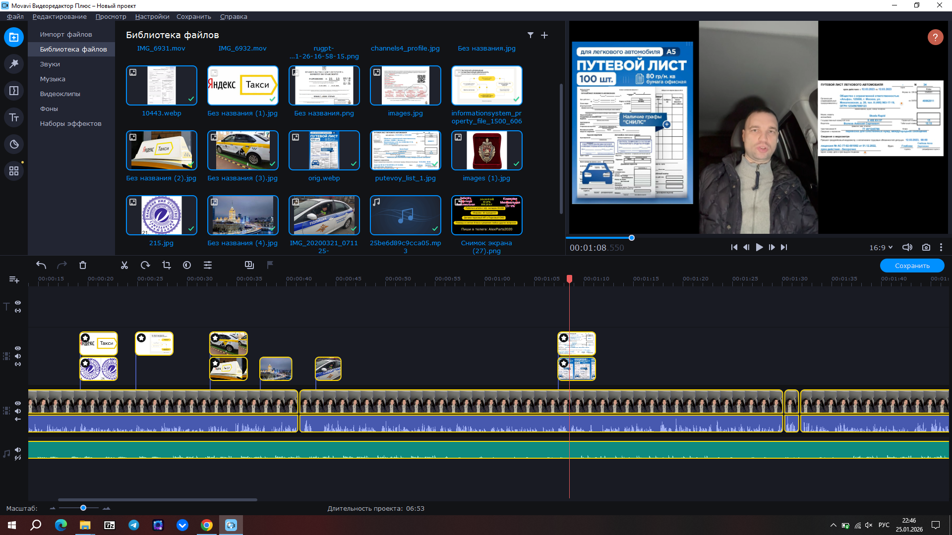Click the rotate clip icon
The width and height of the screenshot is (952, 535).
click(145, 265)
